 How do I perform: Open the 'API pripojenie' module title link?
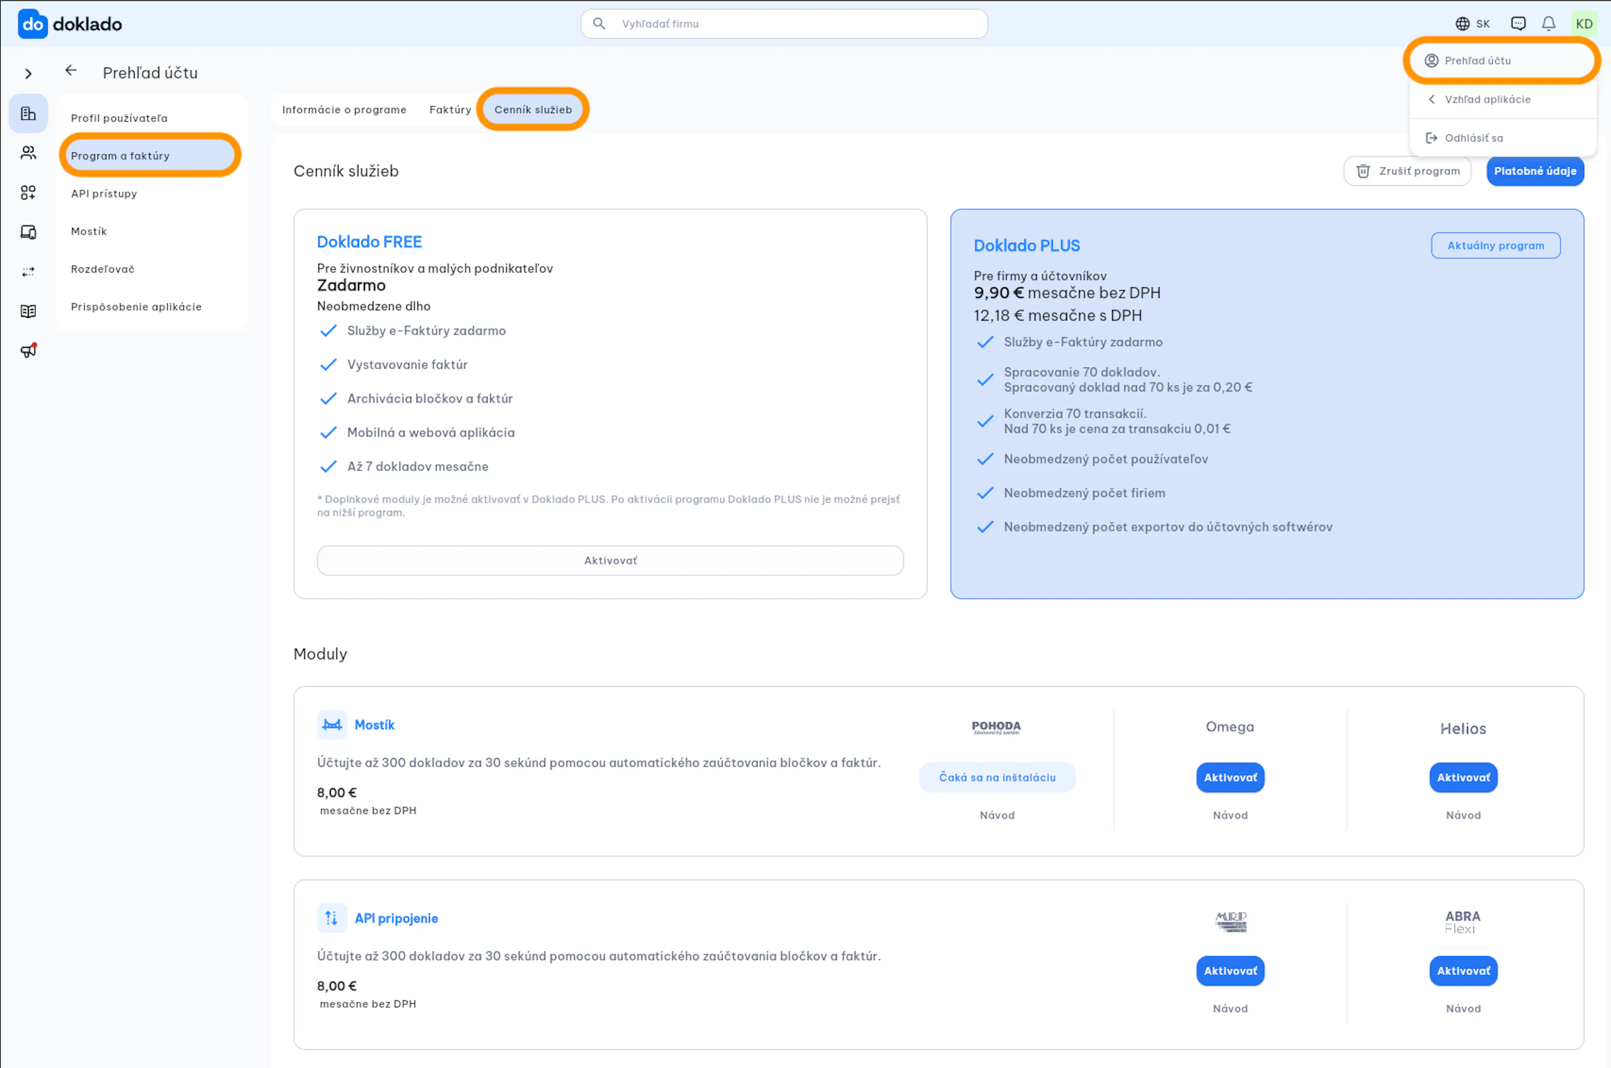(396, 918)
